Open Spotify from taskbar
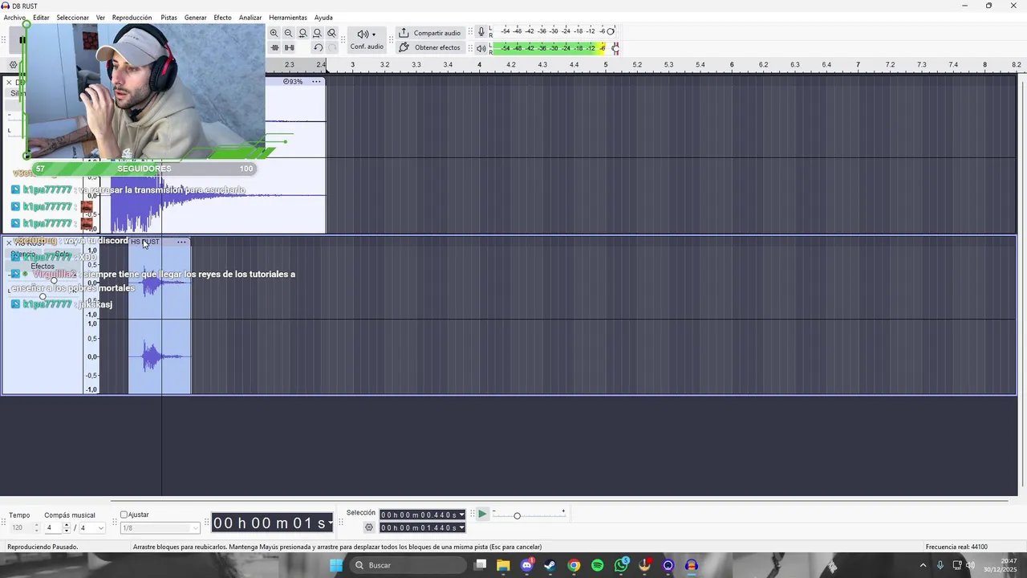The image size is (1027, 578). coord(598,565)
